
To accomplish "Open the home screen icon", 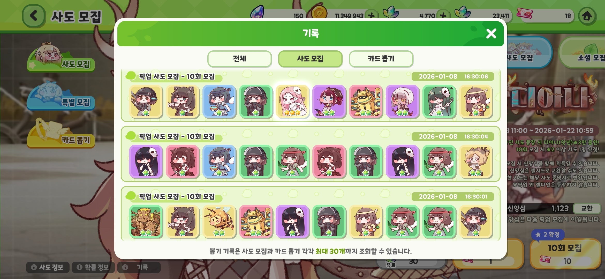I will click(587, 16).
